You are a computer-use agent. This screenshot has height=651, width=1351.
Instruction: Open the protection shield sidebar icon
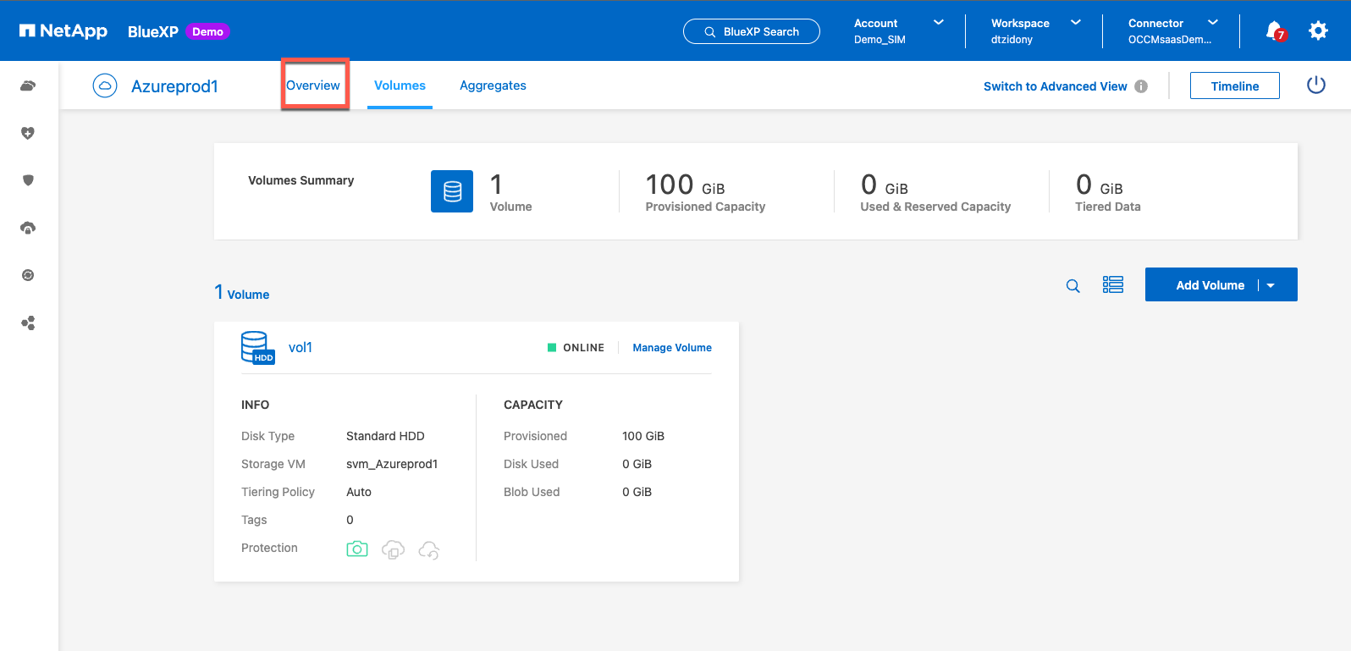[x=28, y=180]
